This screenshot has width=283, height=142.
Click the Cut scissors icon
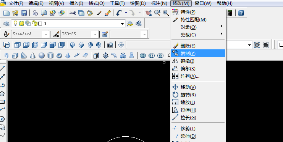73,13
